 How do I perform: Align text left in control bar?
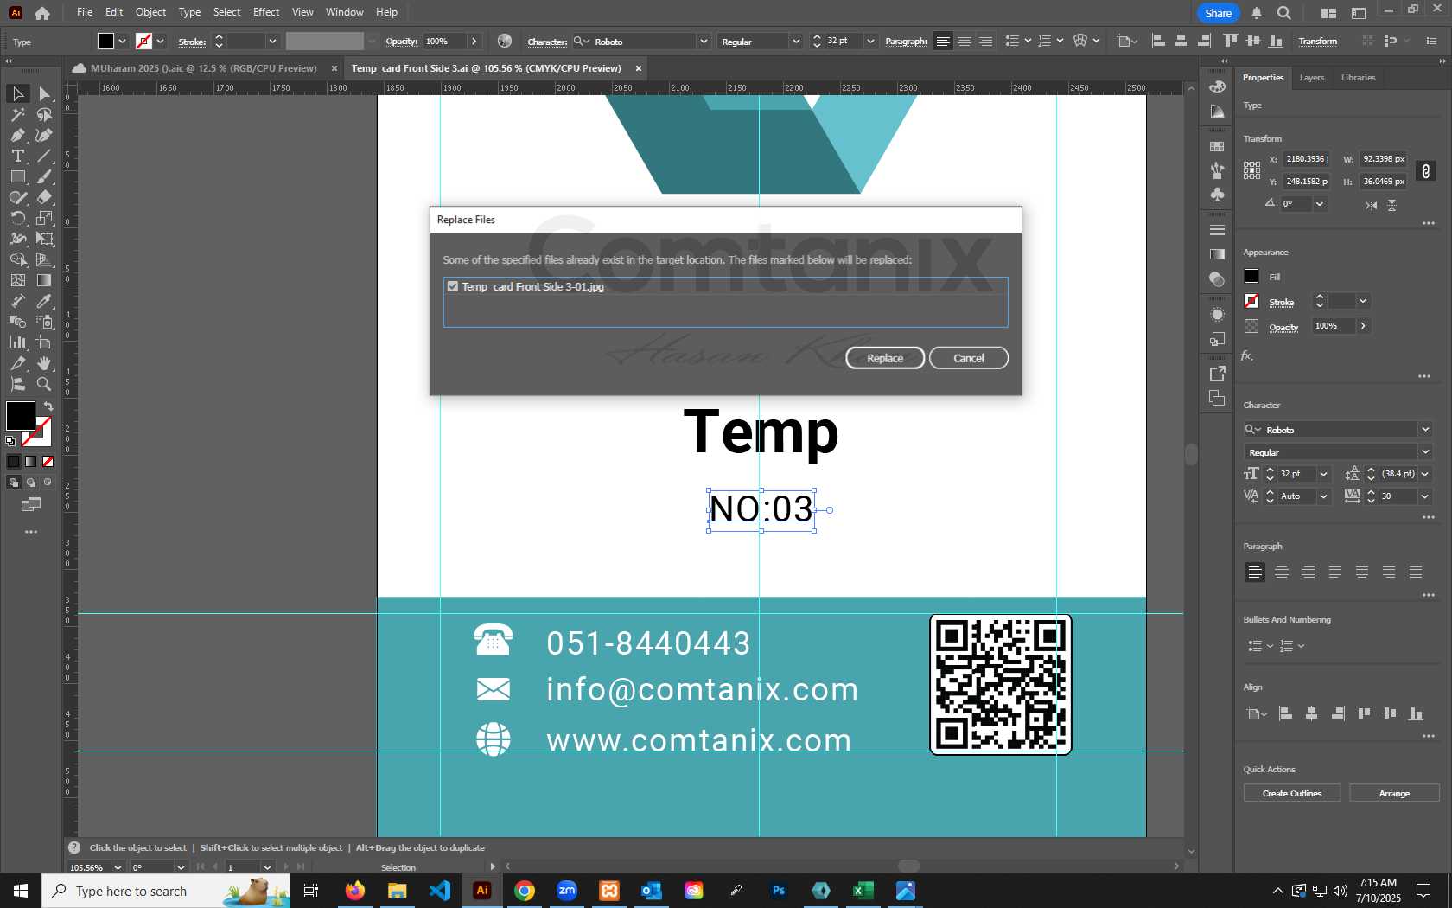[x=943, y=41]
